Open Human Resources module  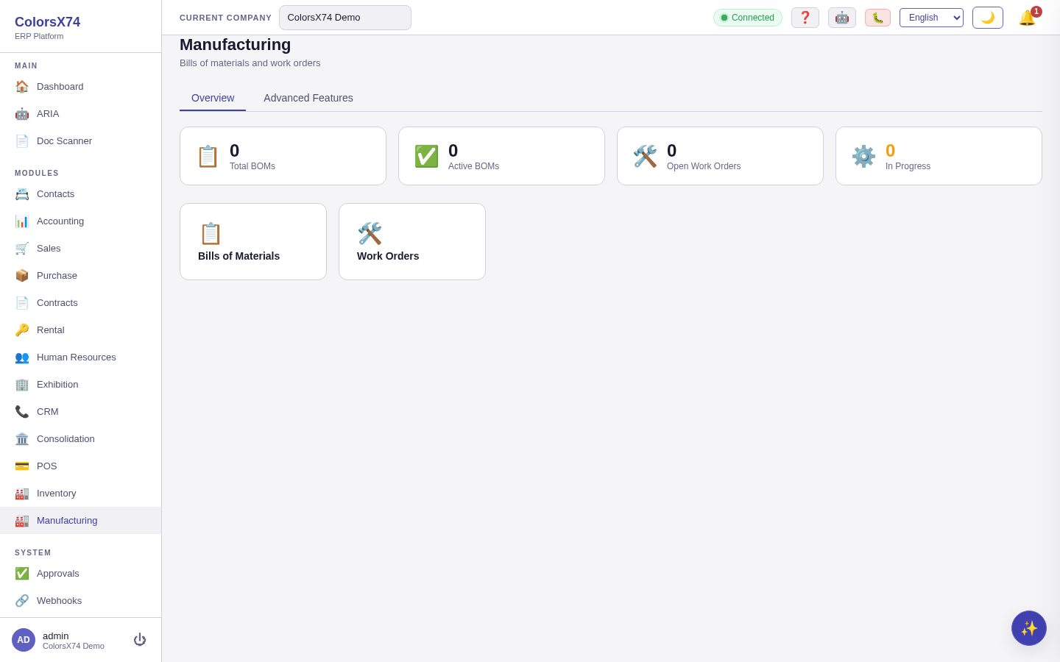click(x=81, y=357)
